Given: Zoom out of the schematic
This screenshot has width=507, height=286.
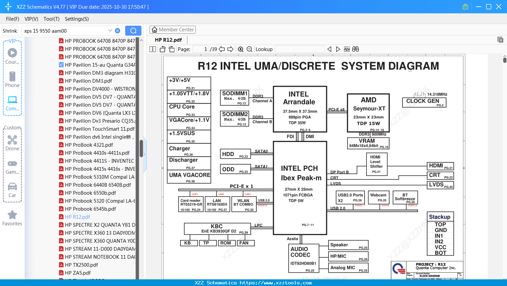Looking at the screenshot, I should tap(249, 49).
